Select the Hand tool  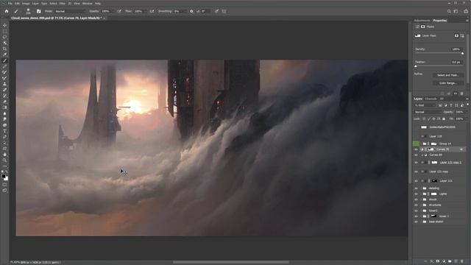4,155
